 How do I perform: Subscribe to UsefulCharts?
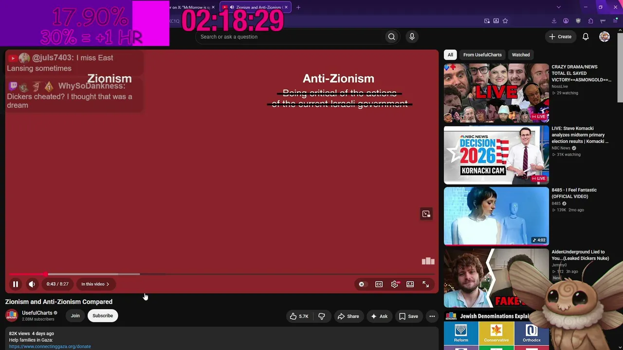coord(103,315)
